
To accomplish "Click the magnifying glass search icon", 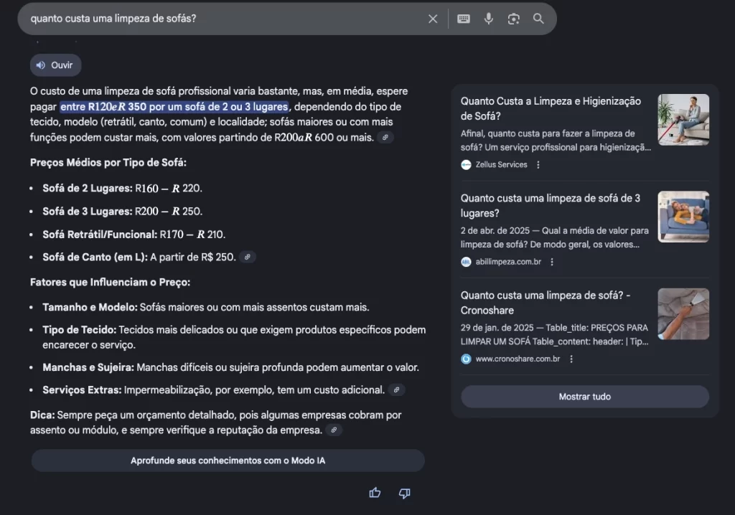I will (538, 19).
